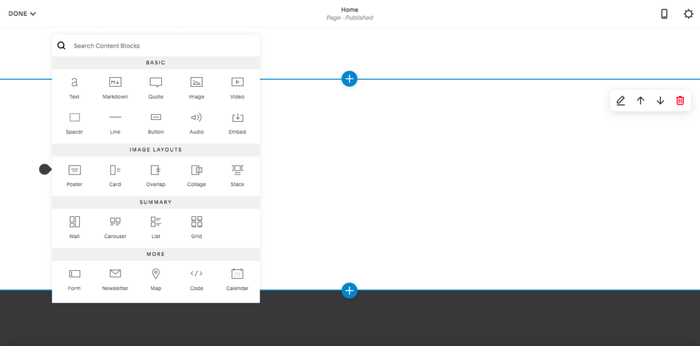Insert a Newsletter signup block

[x=115, y=278]
